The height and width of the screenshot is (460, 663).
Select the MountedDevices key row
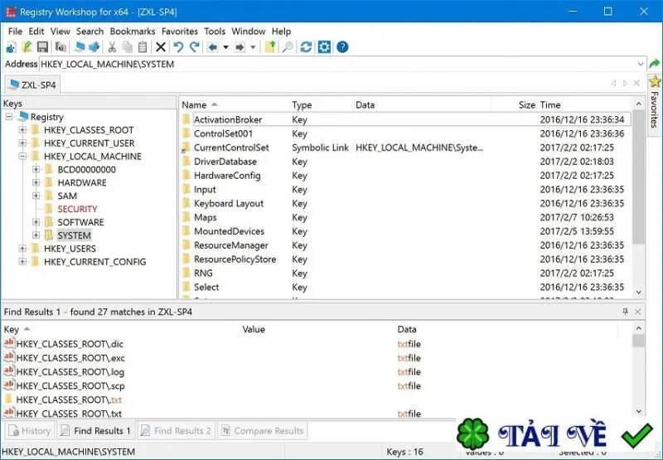[406, 231]
